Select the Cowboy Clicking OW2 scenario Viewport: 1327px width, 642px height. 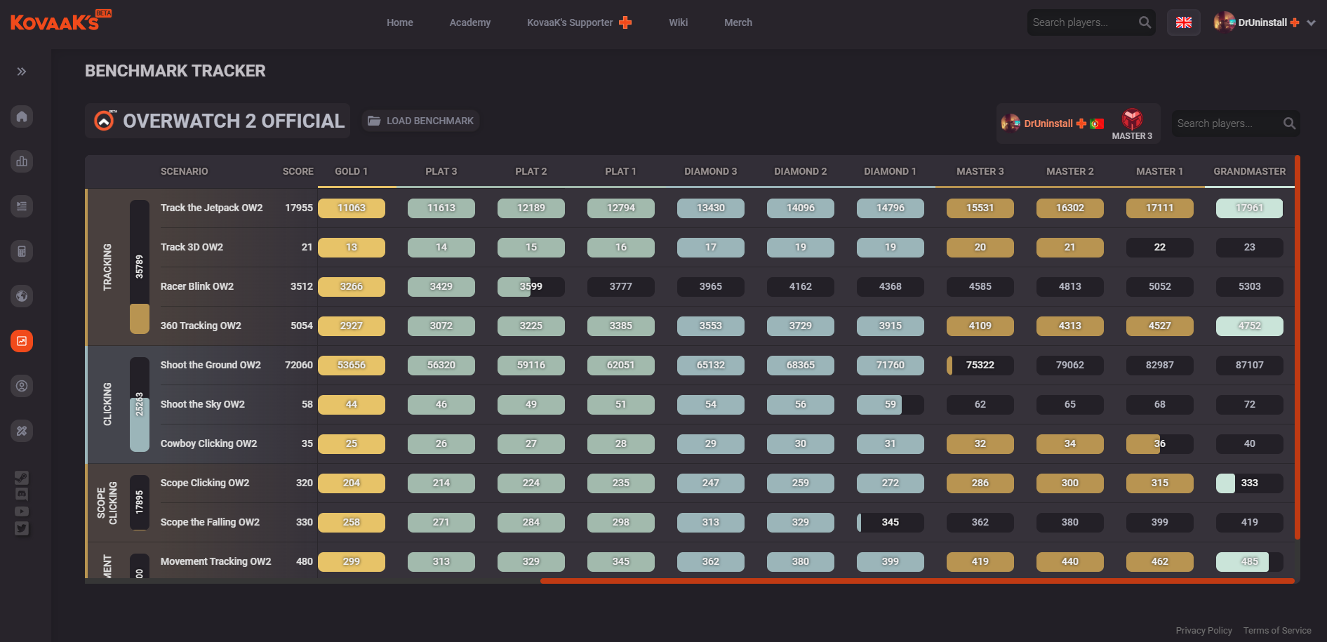pyautogui.click(x=208, y=443)
